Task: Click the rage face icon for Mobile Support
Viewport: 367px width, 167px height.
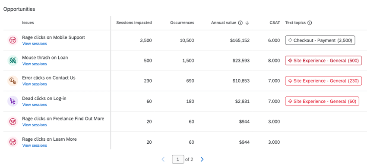Action: pyautogui.click(x=13, y=40)
